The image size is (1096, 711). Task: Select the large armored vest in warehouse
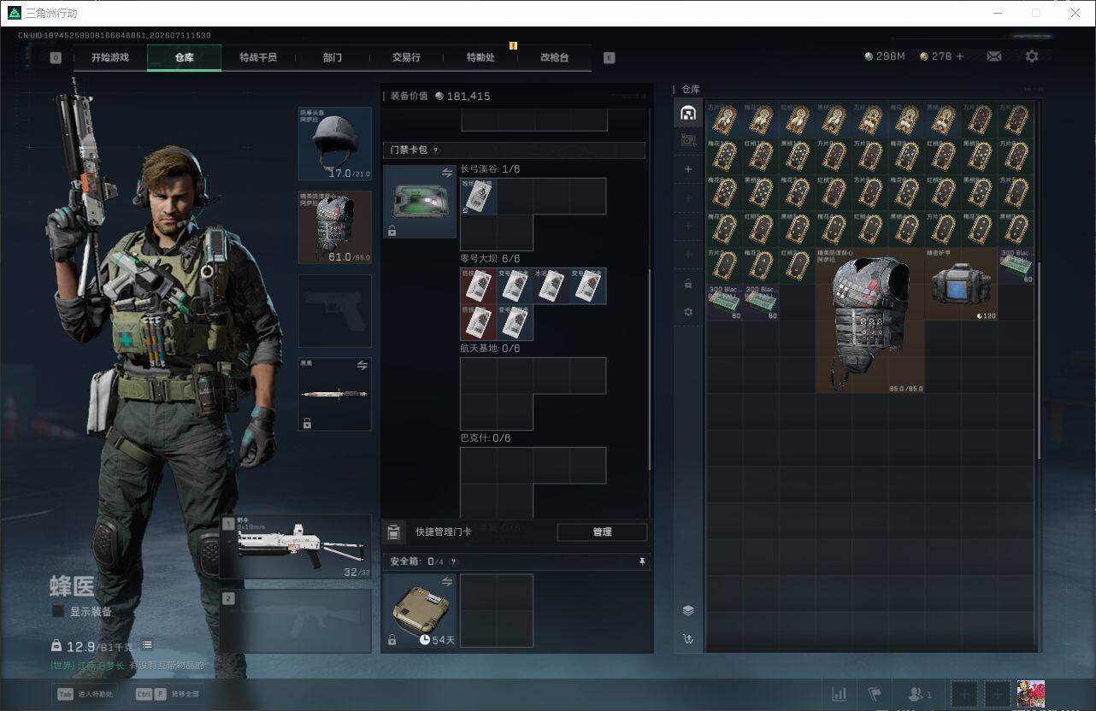click(x=870, y=320)
